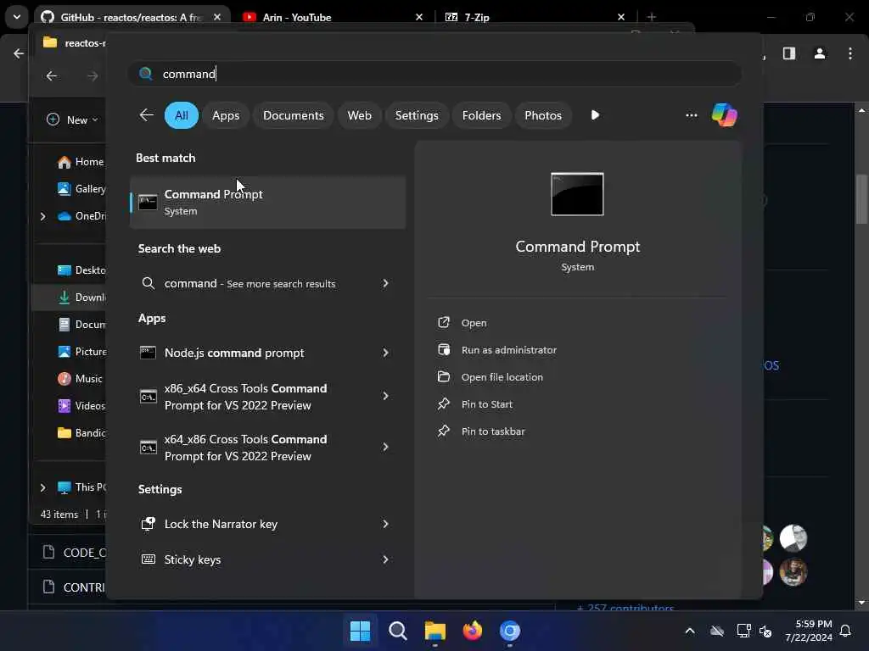
Task: Open the three-dot options in search panel
Action: coord(691,115)
